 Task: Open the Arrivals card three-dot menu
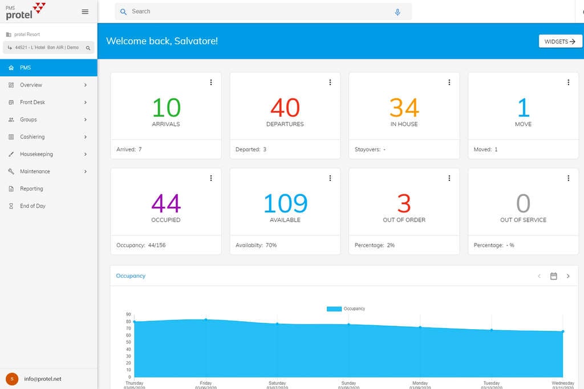[x=211, y=83]
